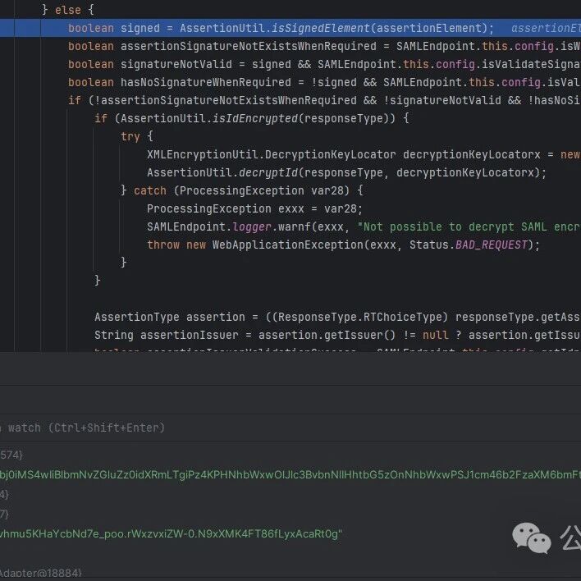The image size is (581, 581).
Task: Place cursor on '} else {' line
Action: point(68,10)
